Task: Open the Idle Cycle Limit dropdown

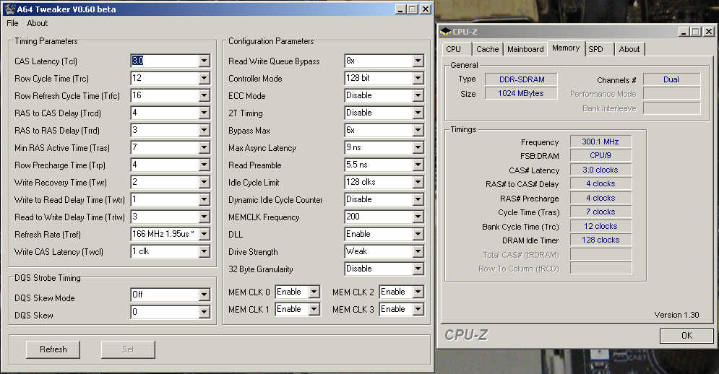Action: click(x=418, y=183)
